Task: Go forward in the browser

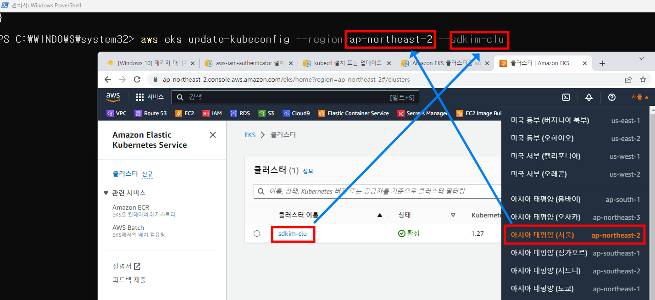Action: point(122,79)
